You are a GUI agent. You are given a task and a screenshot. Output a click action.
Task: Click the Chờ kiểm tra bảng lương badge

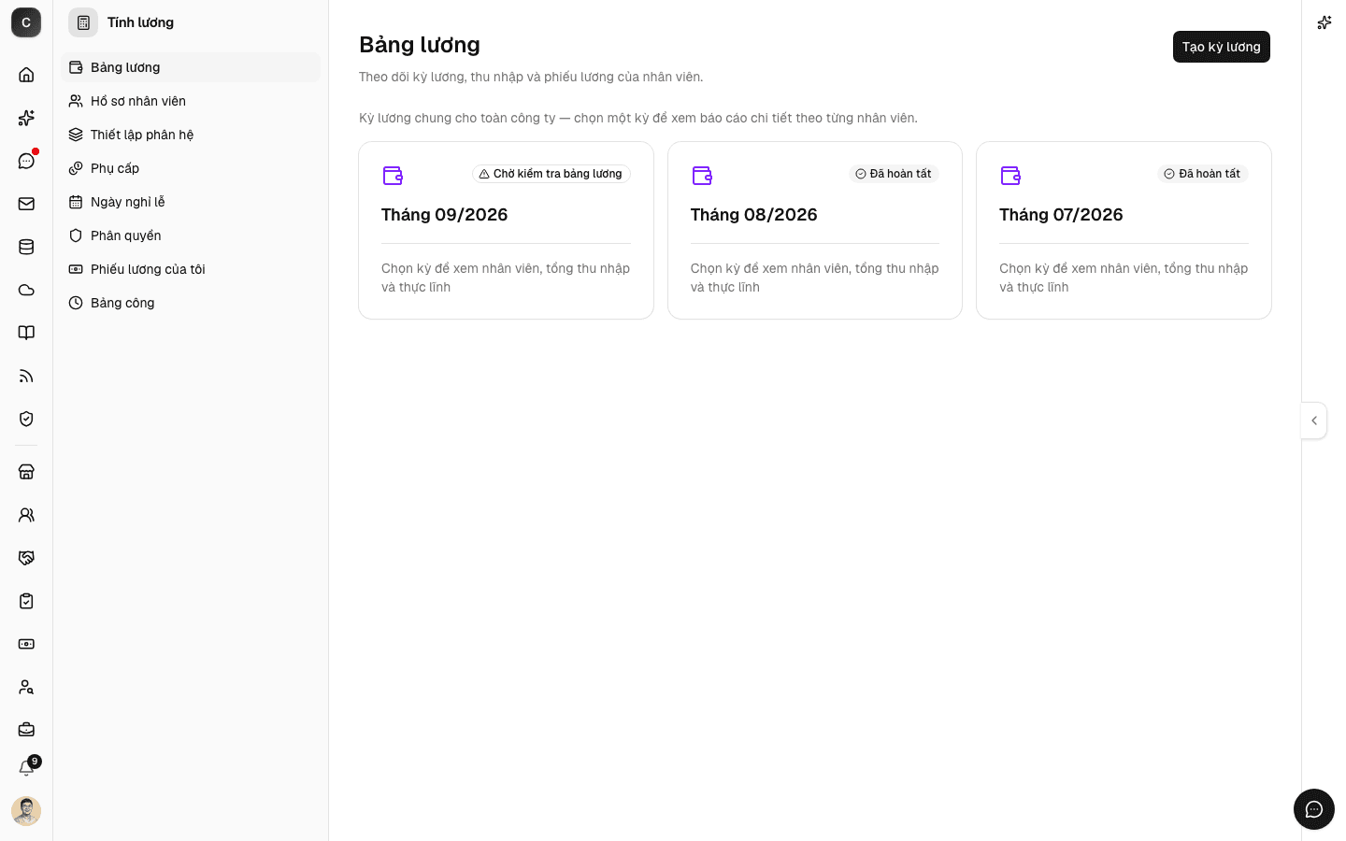click(551, 174)
